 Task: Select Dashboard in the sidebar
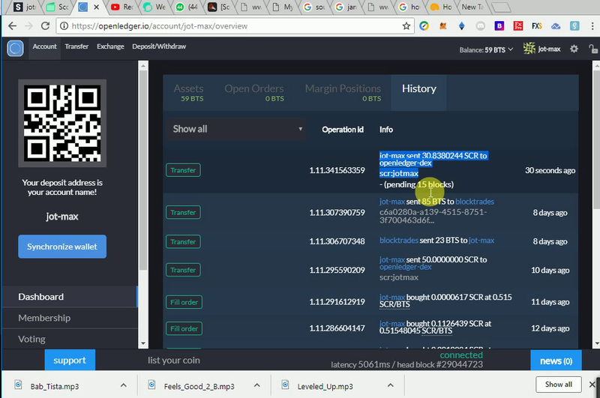coord(70,297)
